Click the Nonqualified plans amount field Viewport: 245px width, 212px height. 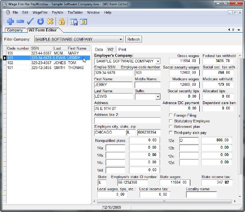(145, 140)
